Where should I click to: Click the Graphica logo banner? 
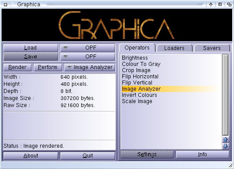pos(117,25)
